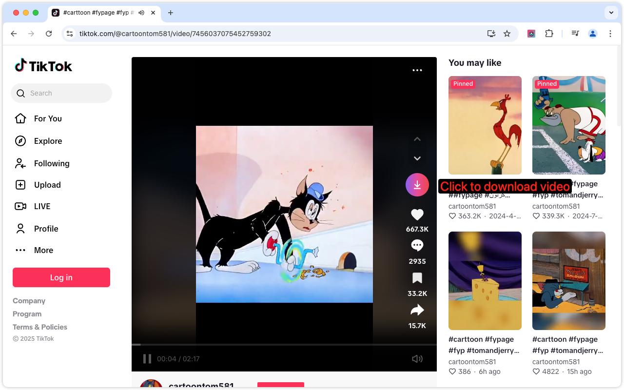
Task: Click the address bar URL
Action: (175, 34)
